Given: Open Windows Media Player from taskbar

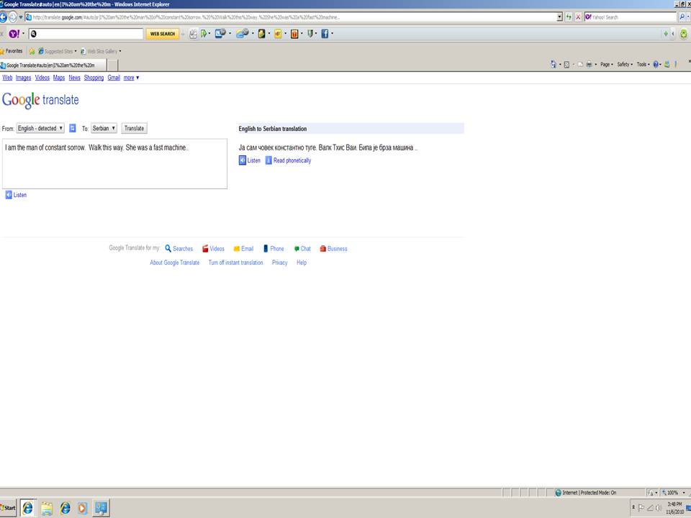Looking at the screenshot, I should pyautogui.click(x=82, y=508).
